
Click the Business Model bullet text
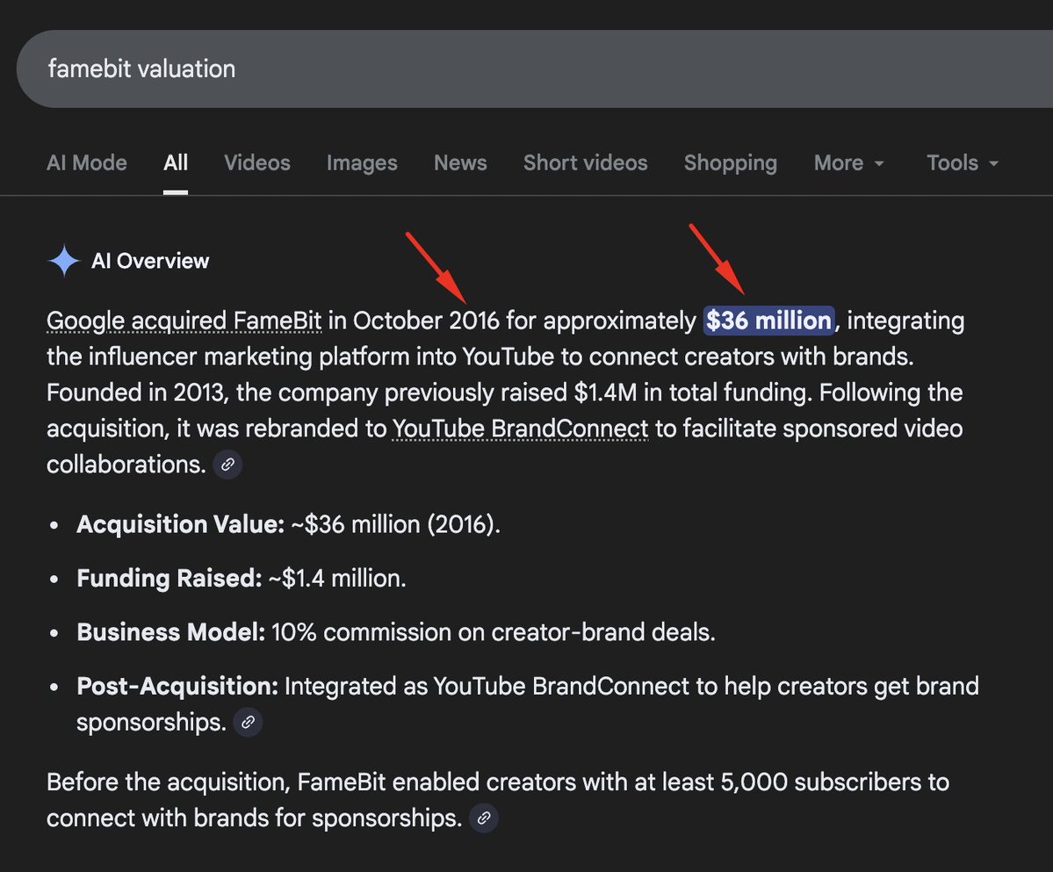pos(396,632)
